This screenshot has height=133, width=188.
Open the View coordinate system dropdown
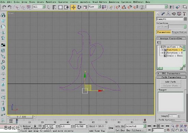pyautogui.click(x=94, y=6)
